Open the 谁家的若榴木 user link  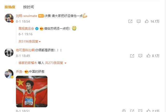click(x=28, y=63)
